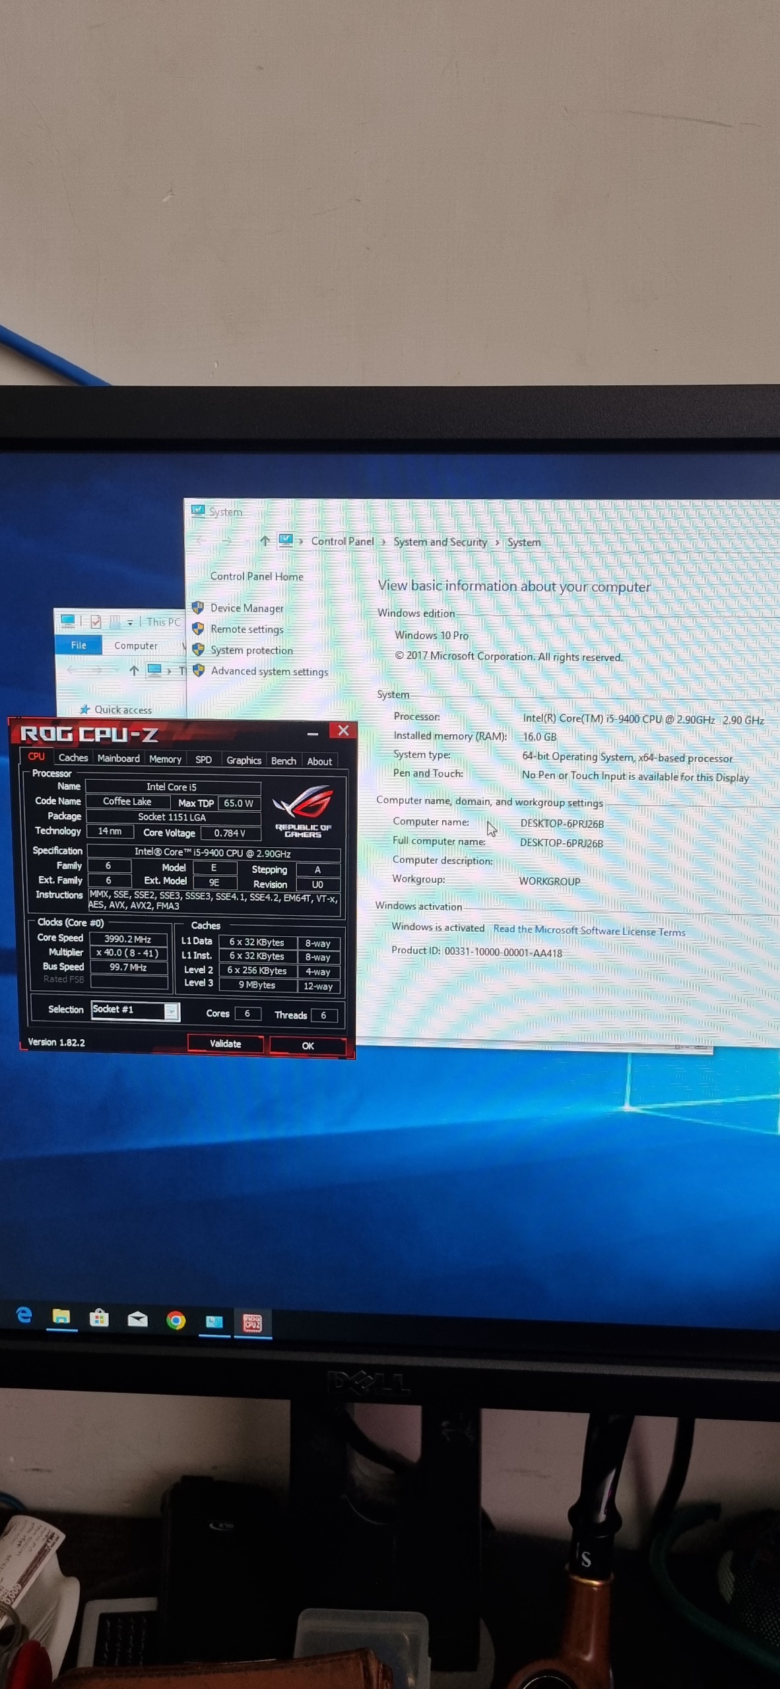Click the up arrow in This PC window

point(134,670)
